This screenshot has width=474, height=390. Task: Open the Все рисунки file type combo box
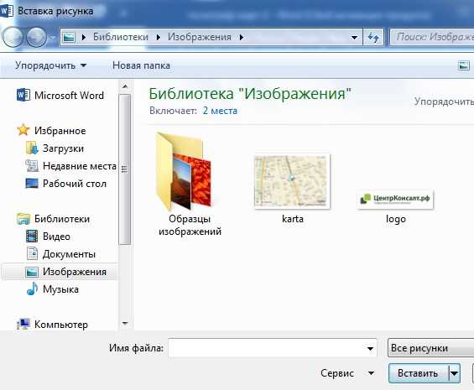[x=430, y=348]
